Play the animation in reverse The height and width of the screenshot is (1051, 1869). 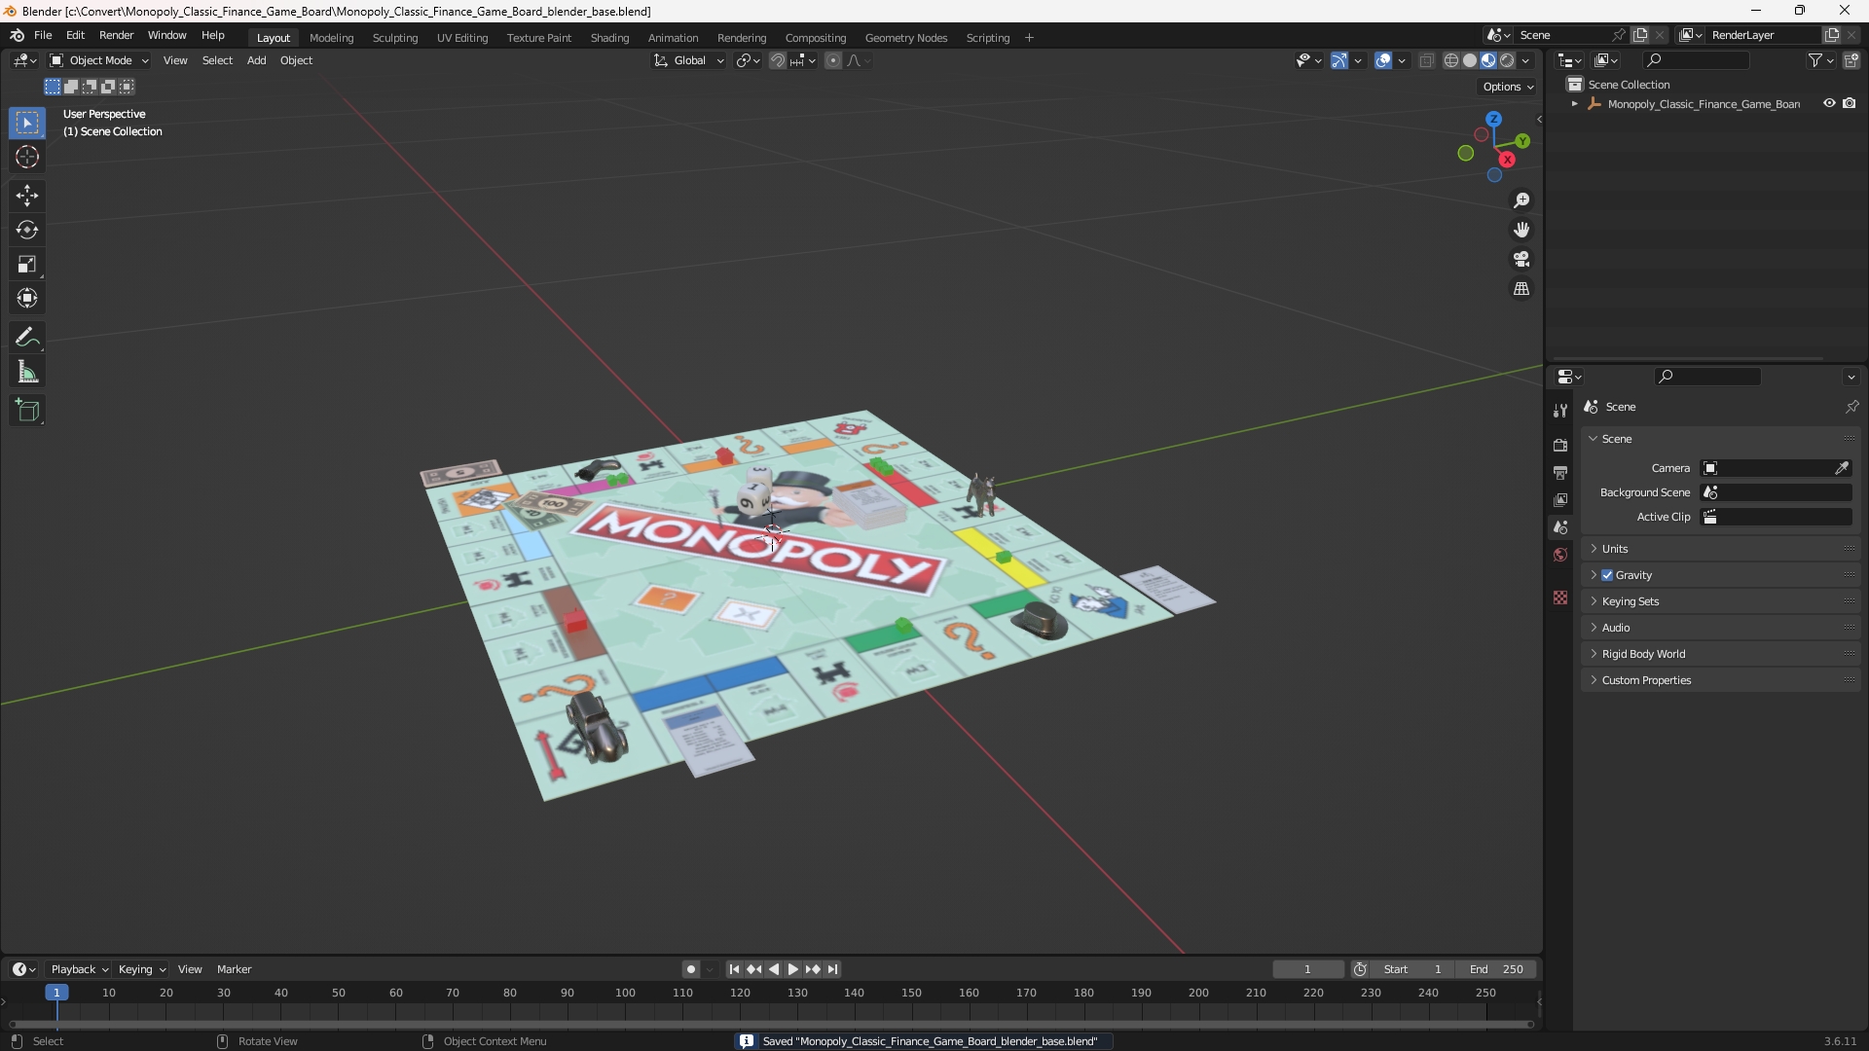coord(773,969)
